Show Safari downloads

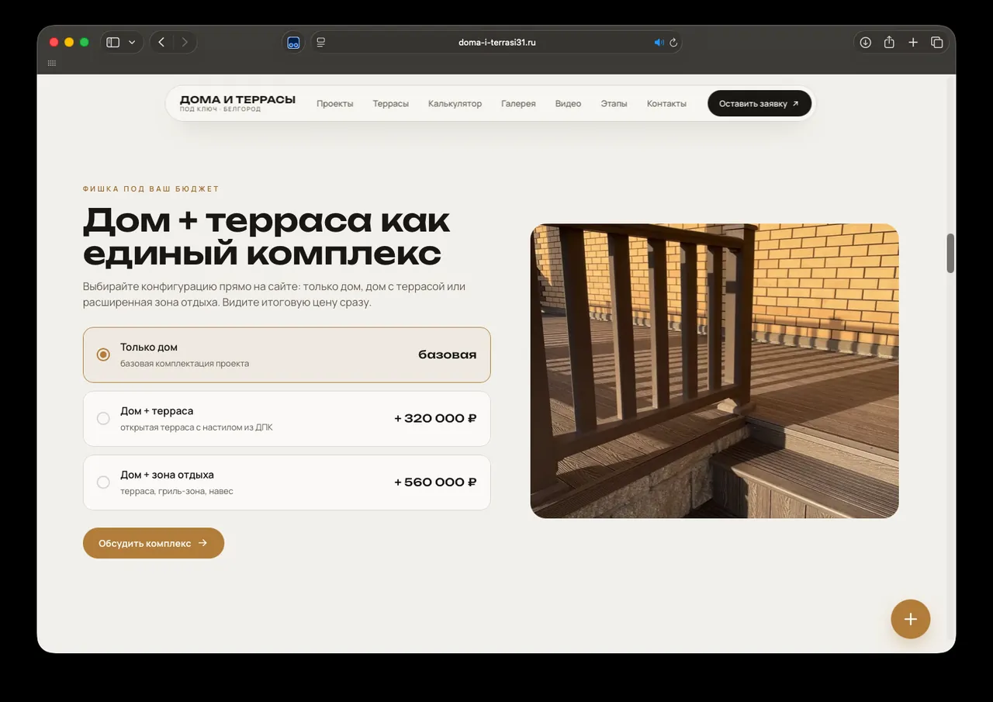click(866, 43)
